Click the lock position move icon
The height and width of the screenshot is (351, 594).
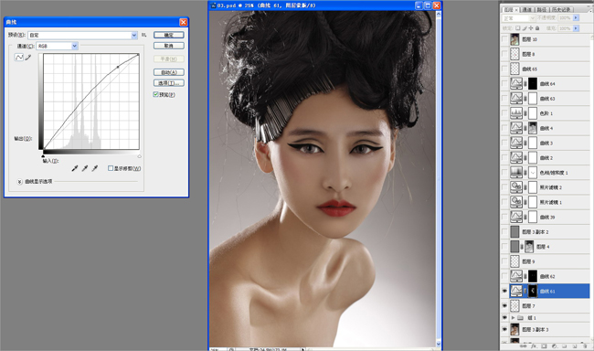click(531, 28)
